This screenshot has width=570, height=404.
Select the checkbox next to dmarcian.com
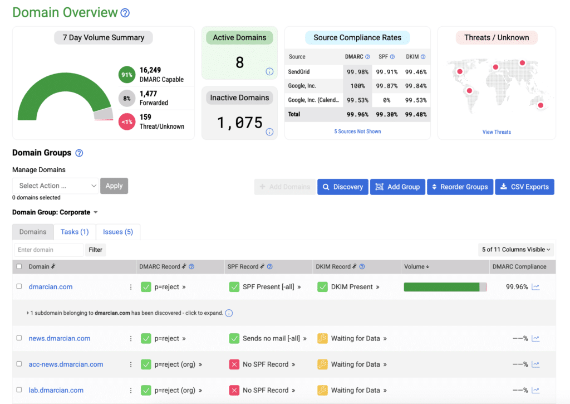19,286
